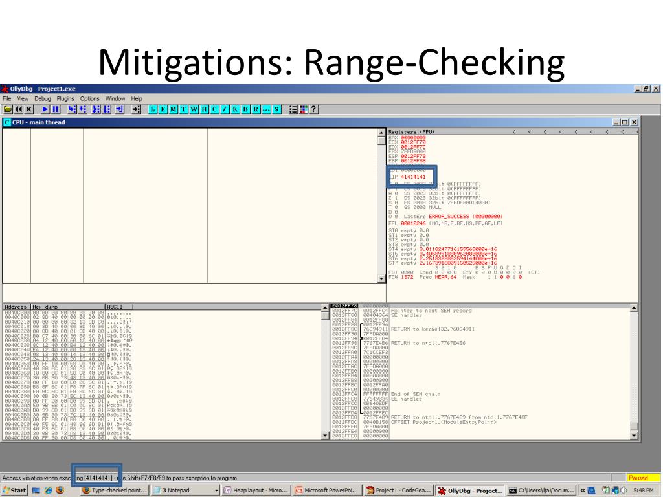Screen dimensions: 663x497
Task: Open the Debug menu
Action: (x=43, y=98)
